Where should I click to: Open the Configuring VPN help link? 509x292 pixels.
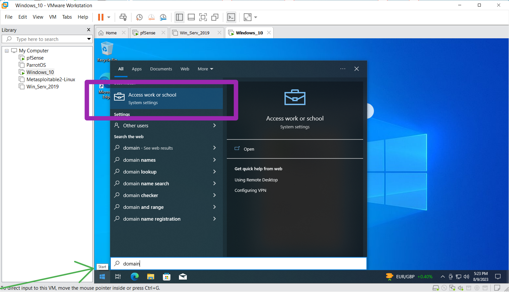(250, 190)
